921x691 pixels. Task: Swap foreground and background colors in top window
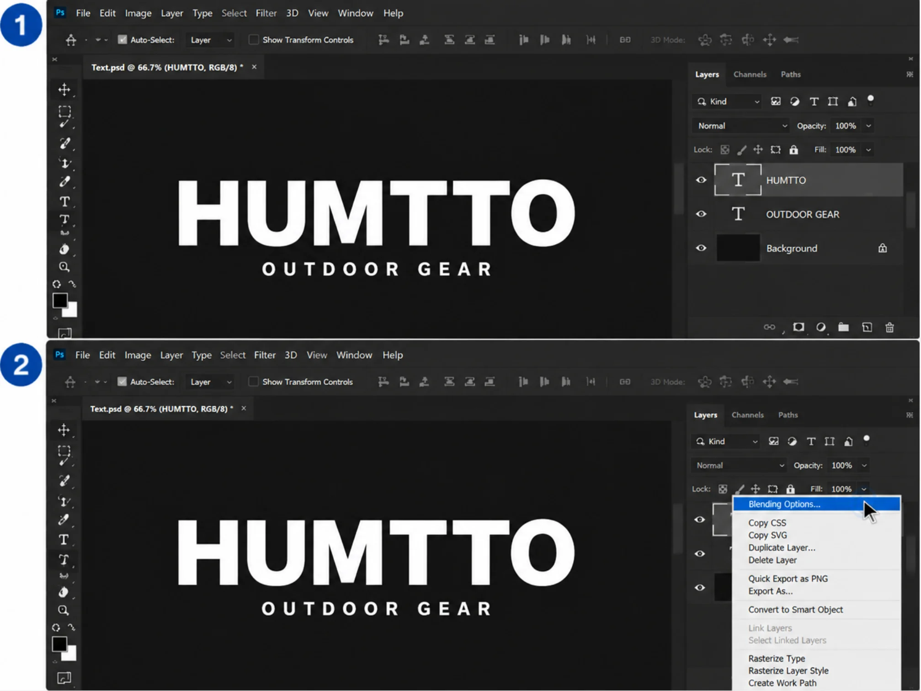[72, 284]
